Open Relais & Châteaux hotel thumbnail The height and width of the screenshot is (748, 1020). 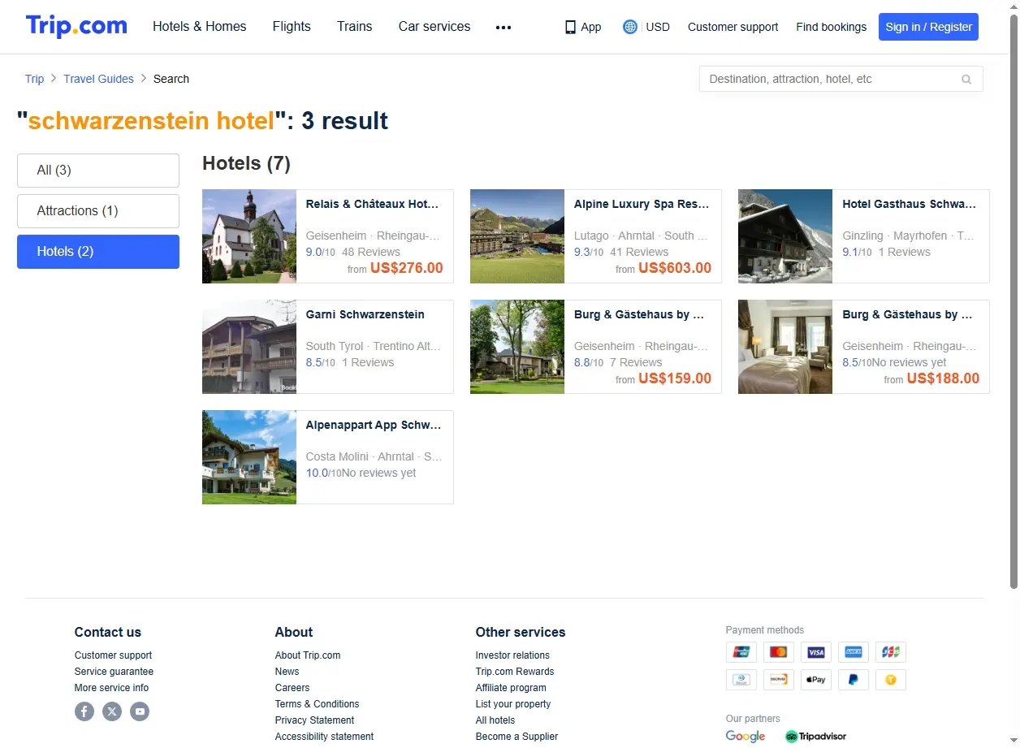coord(249,236)
